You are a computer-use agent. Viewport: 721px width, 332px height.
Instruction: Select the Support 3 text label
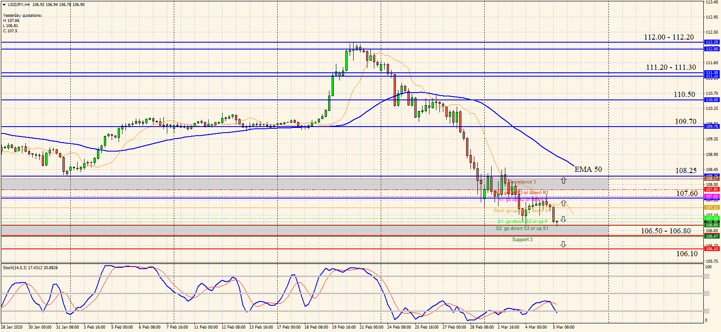(x=522, y=239)
